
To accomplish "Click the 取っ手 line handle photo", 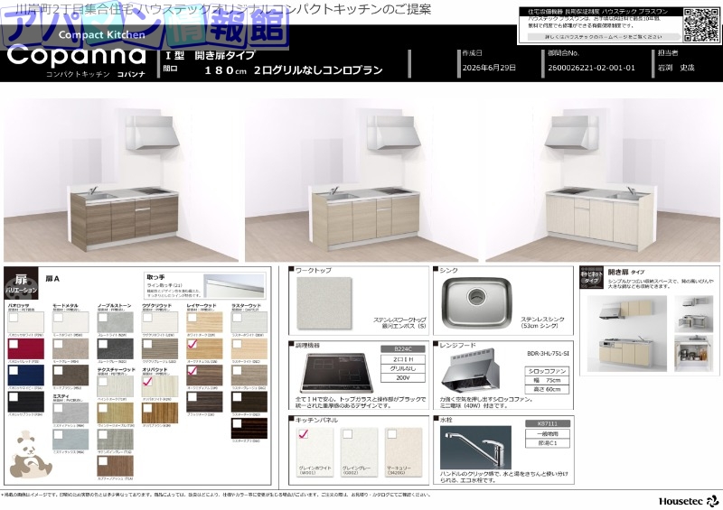I will (x=234, y=285).
